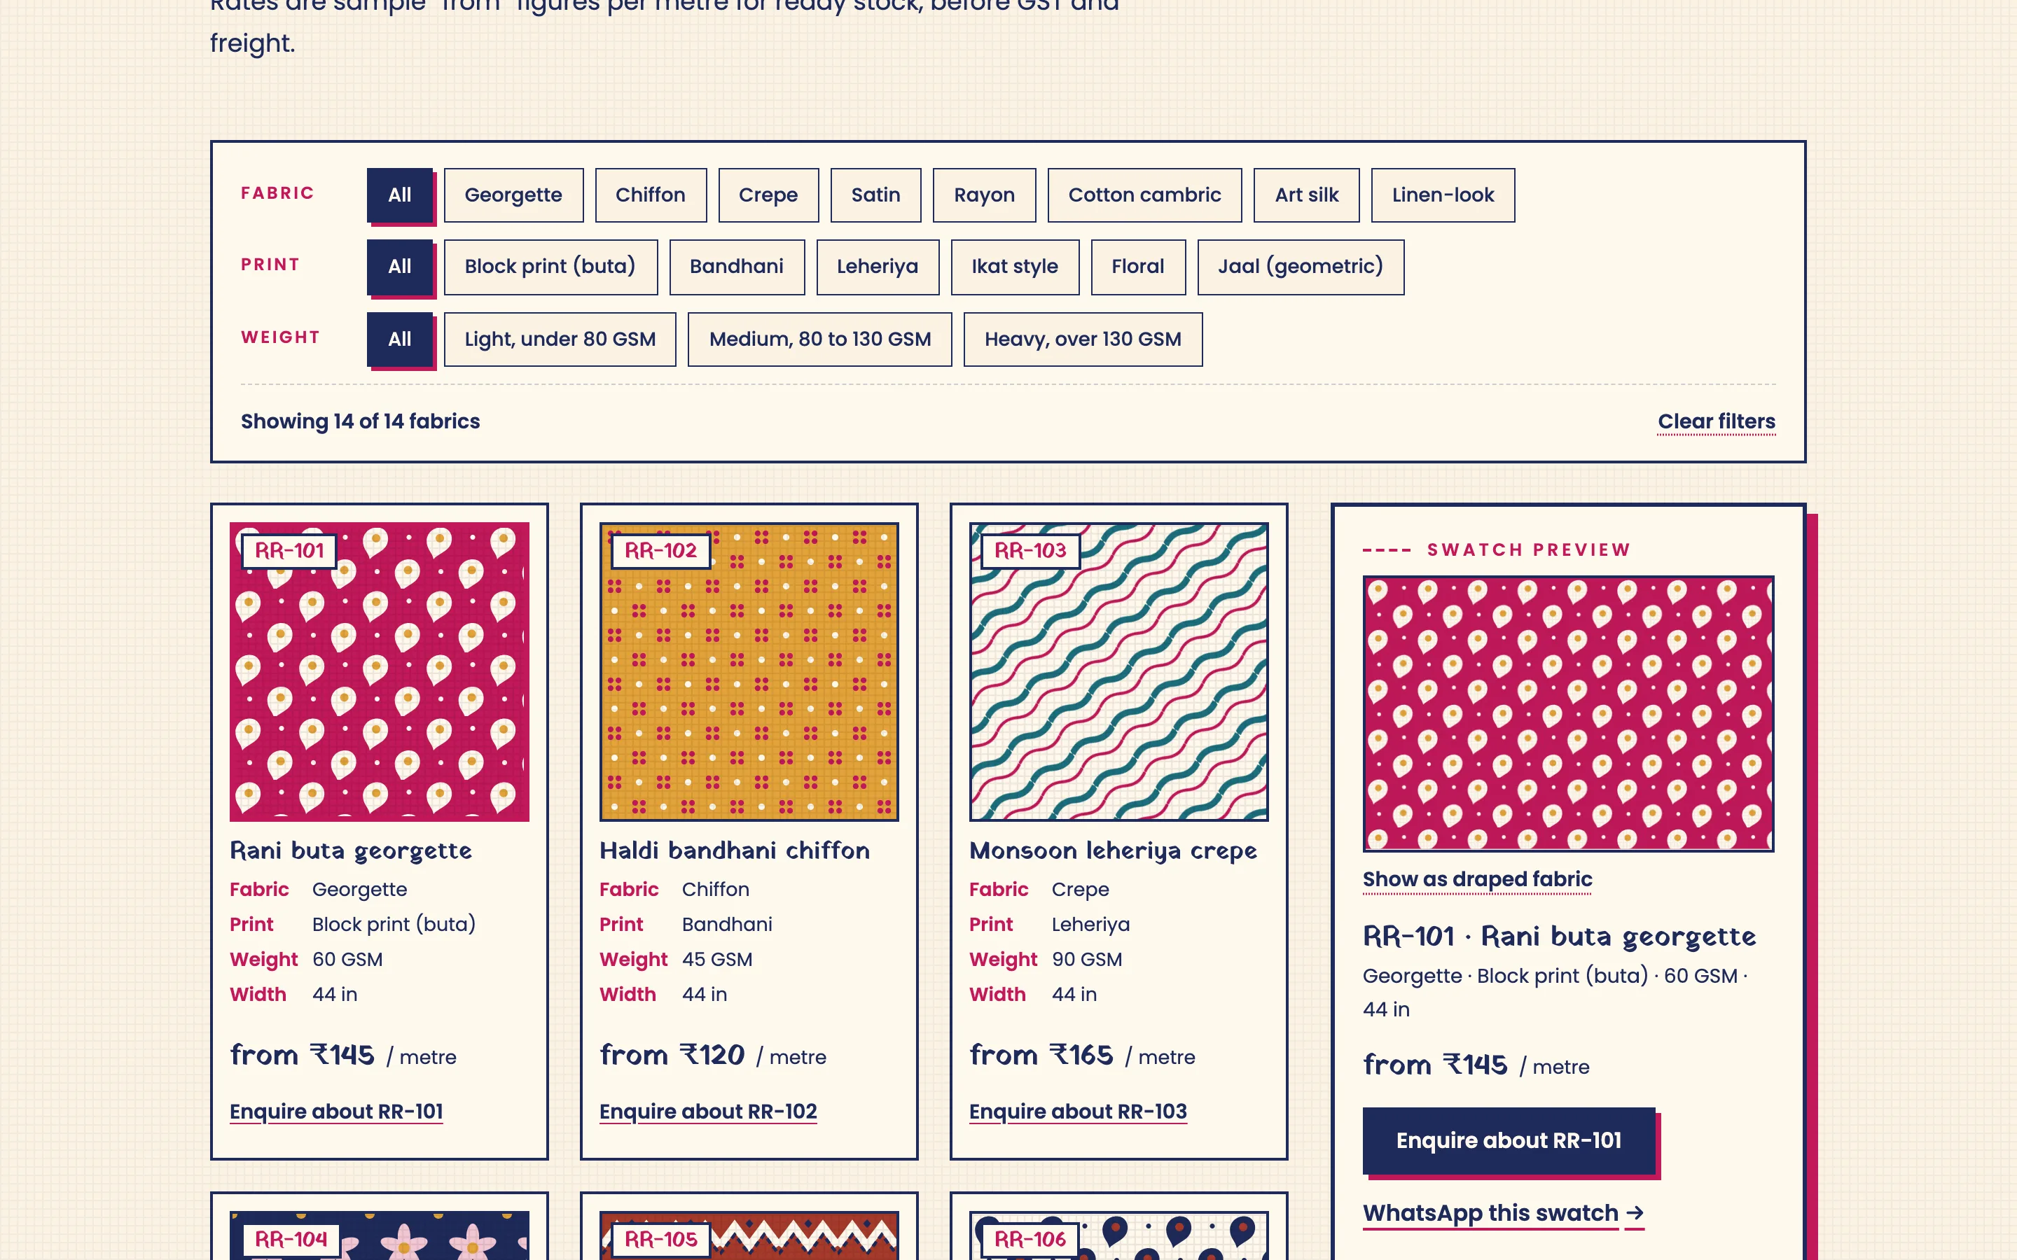This screenshot has height=1260, width=2017.
Task: Click the 'Showing 14 of 14 fabrics' text
Action: [360, 421]
